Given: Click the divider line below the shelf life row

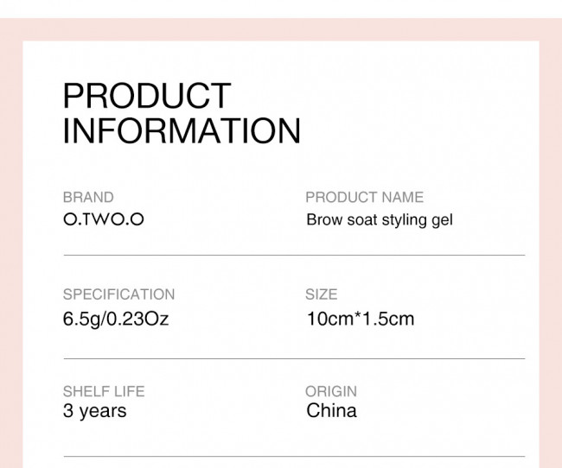Looking at the screenshot, I should (x=294, y=457).
